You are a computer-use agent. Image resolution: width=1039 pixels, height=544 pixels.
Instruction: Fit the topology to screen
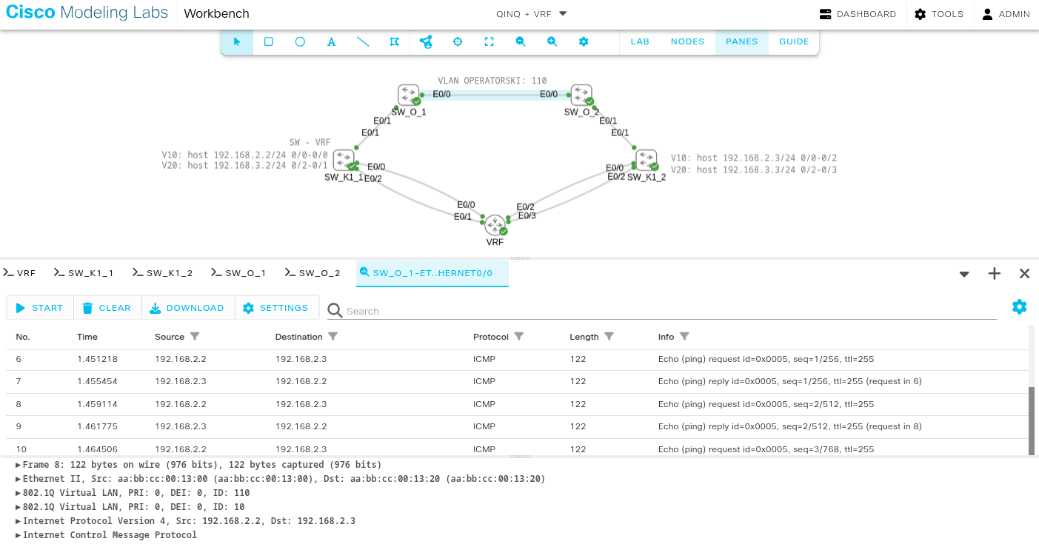(489, 41)
